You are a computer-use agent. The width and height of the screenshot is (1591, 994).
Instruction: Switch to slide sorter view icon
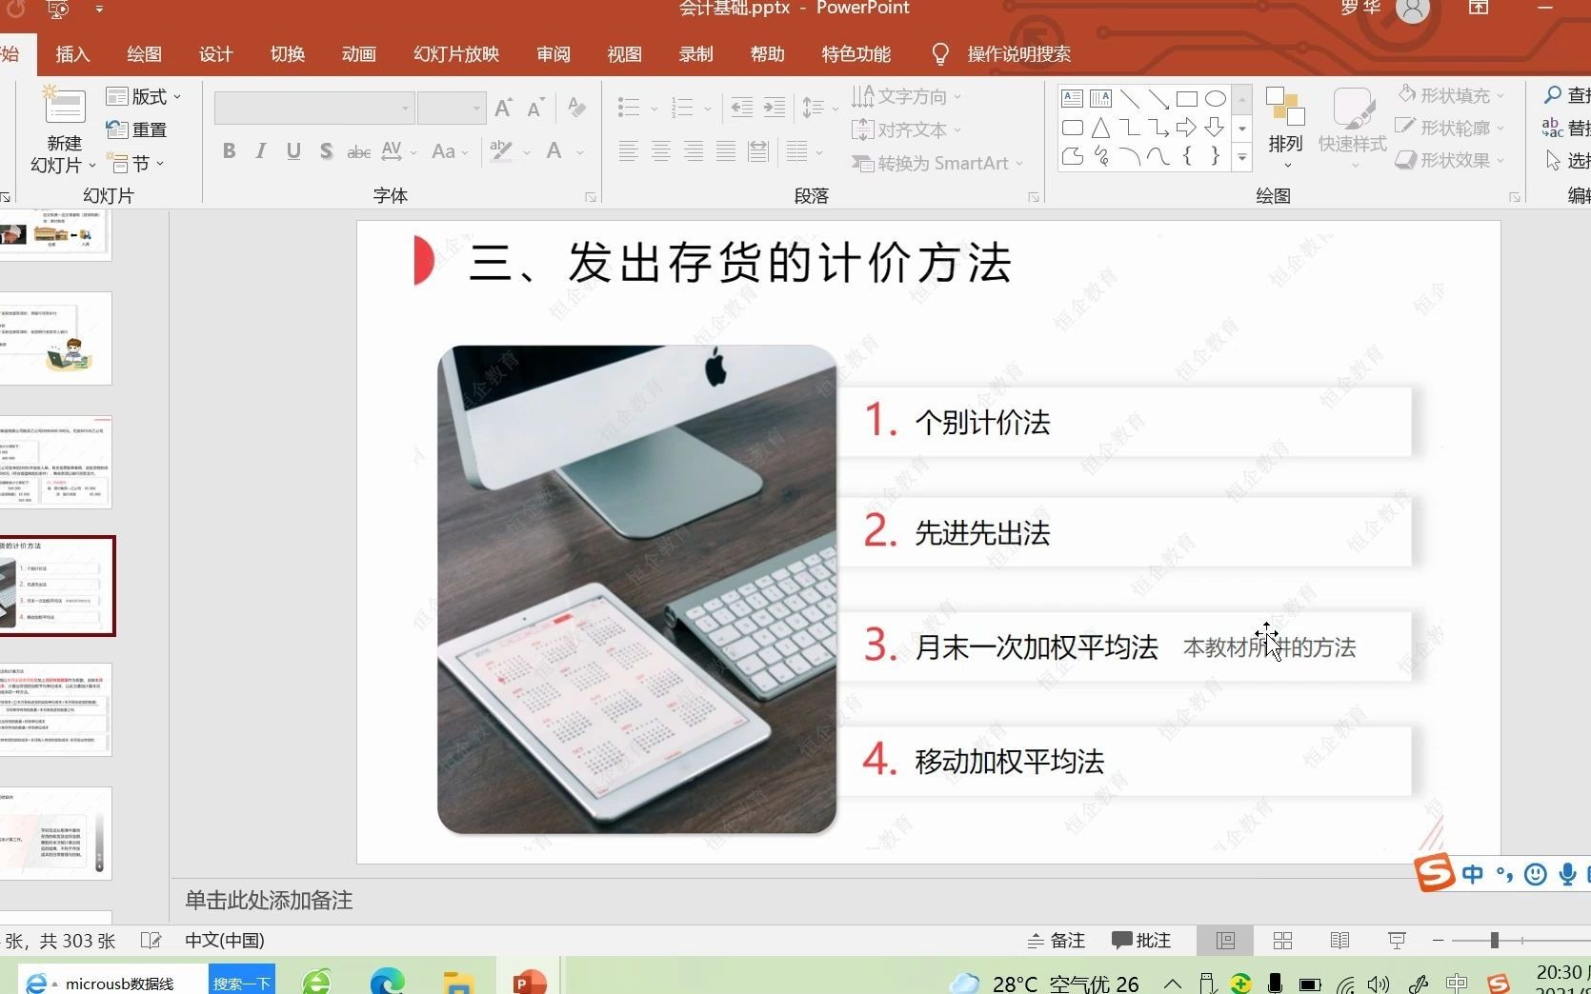pos(1281,941)
